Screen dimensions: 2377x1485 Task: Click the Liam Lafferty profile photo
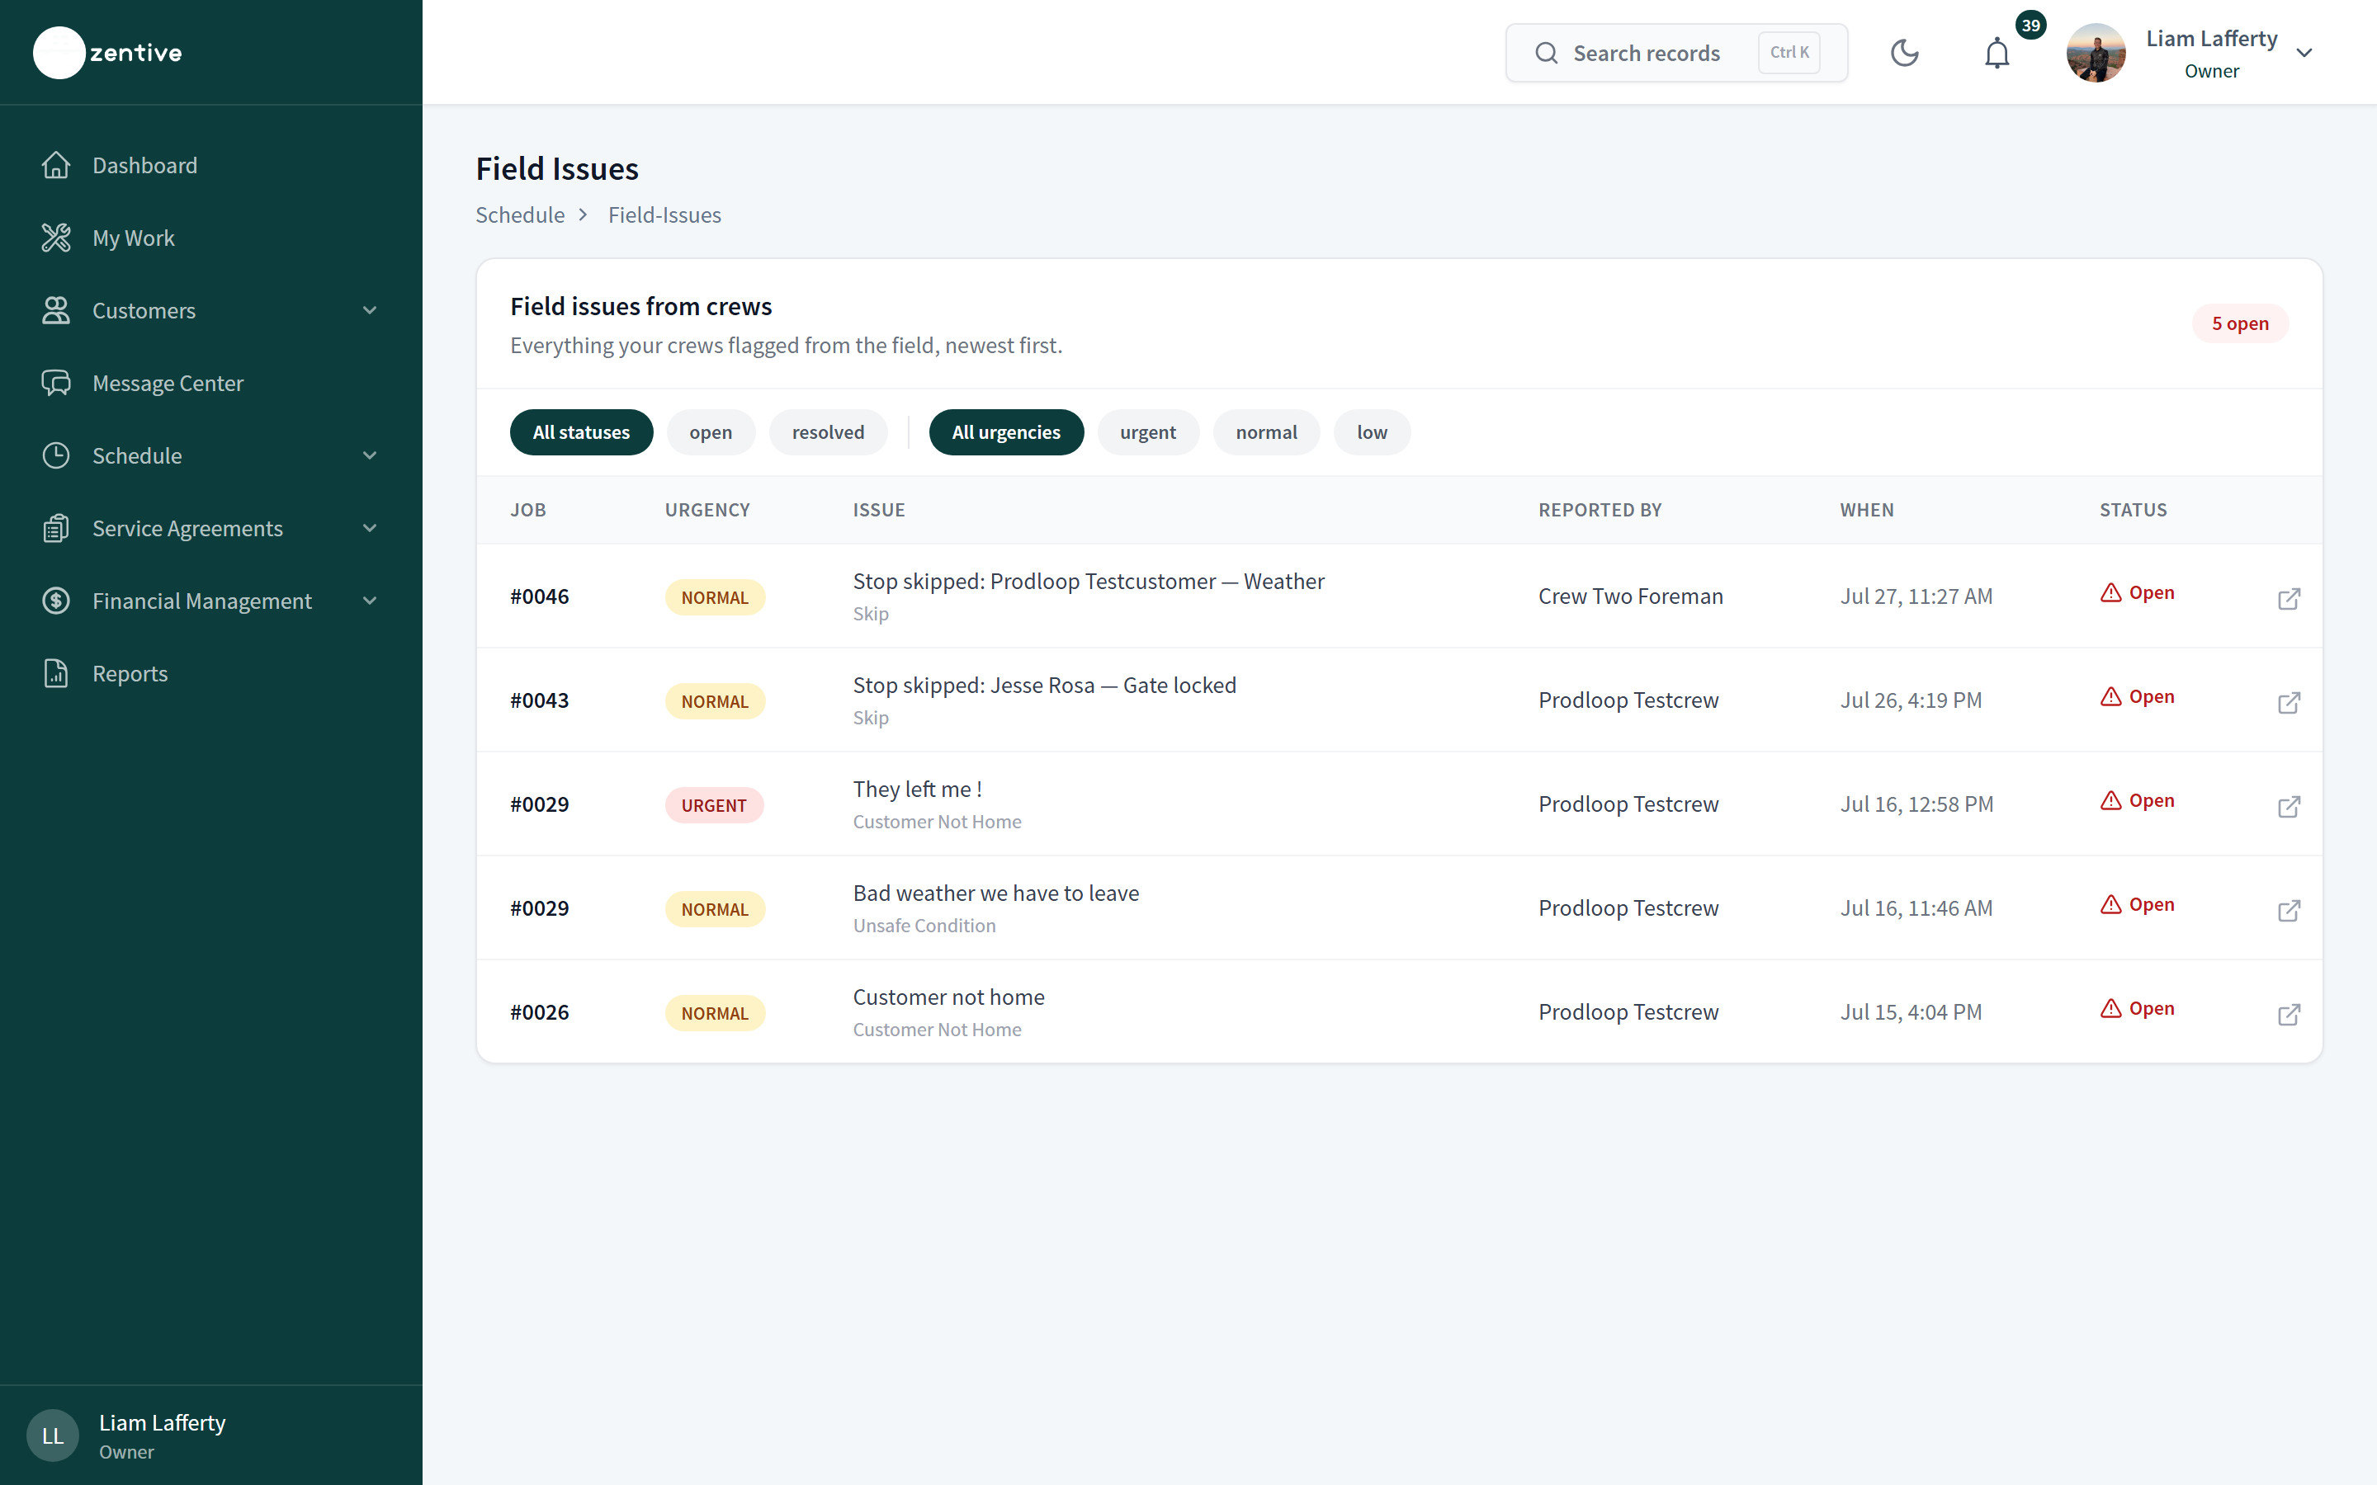pos(2096,53)
